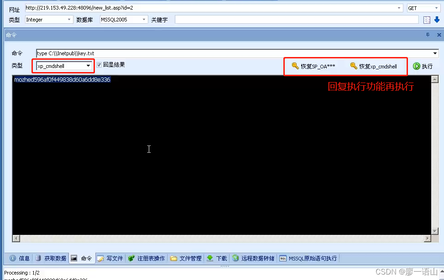Close the 命令 panel
This screenshot has width=444, height=280.
click(x=439, y=35)
